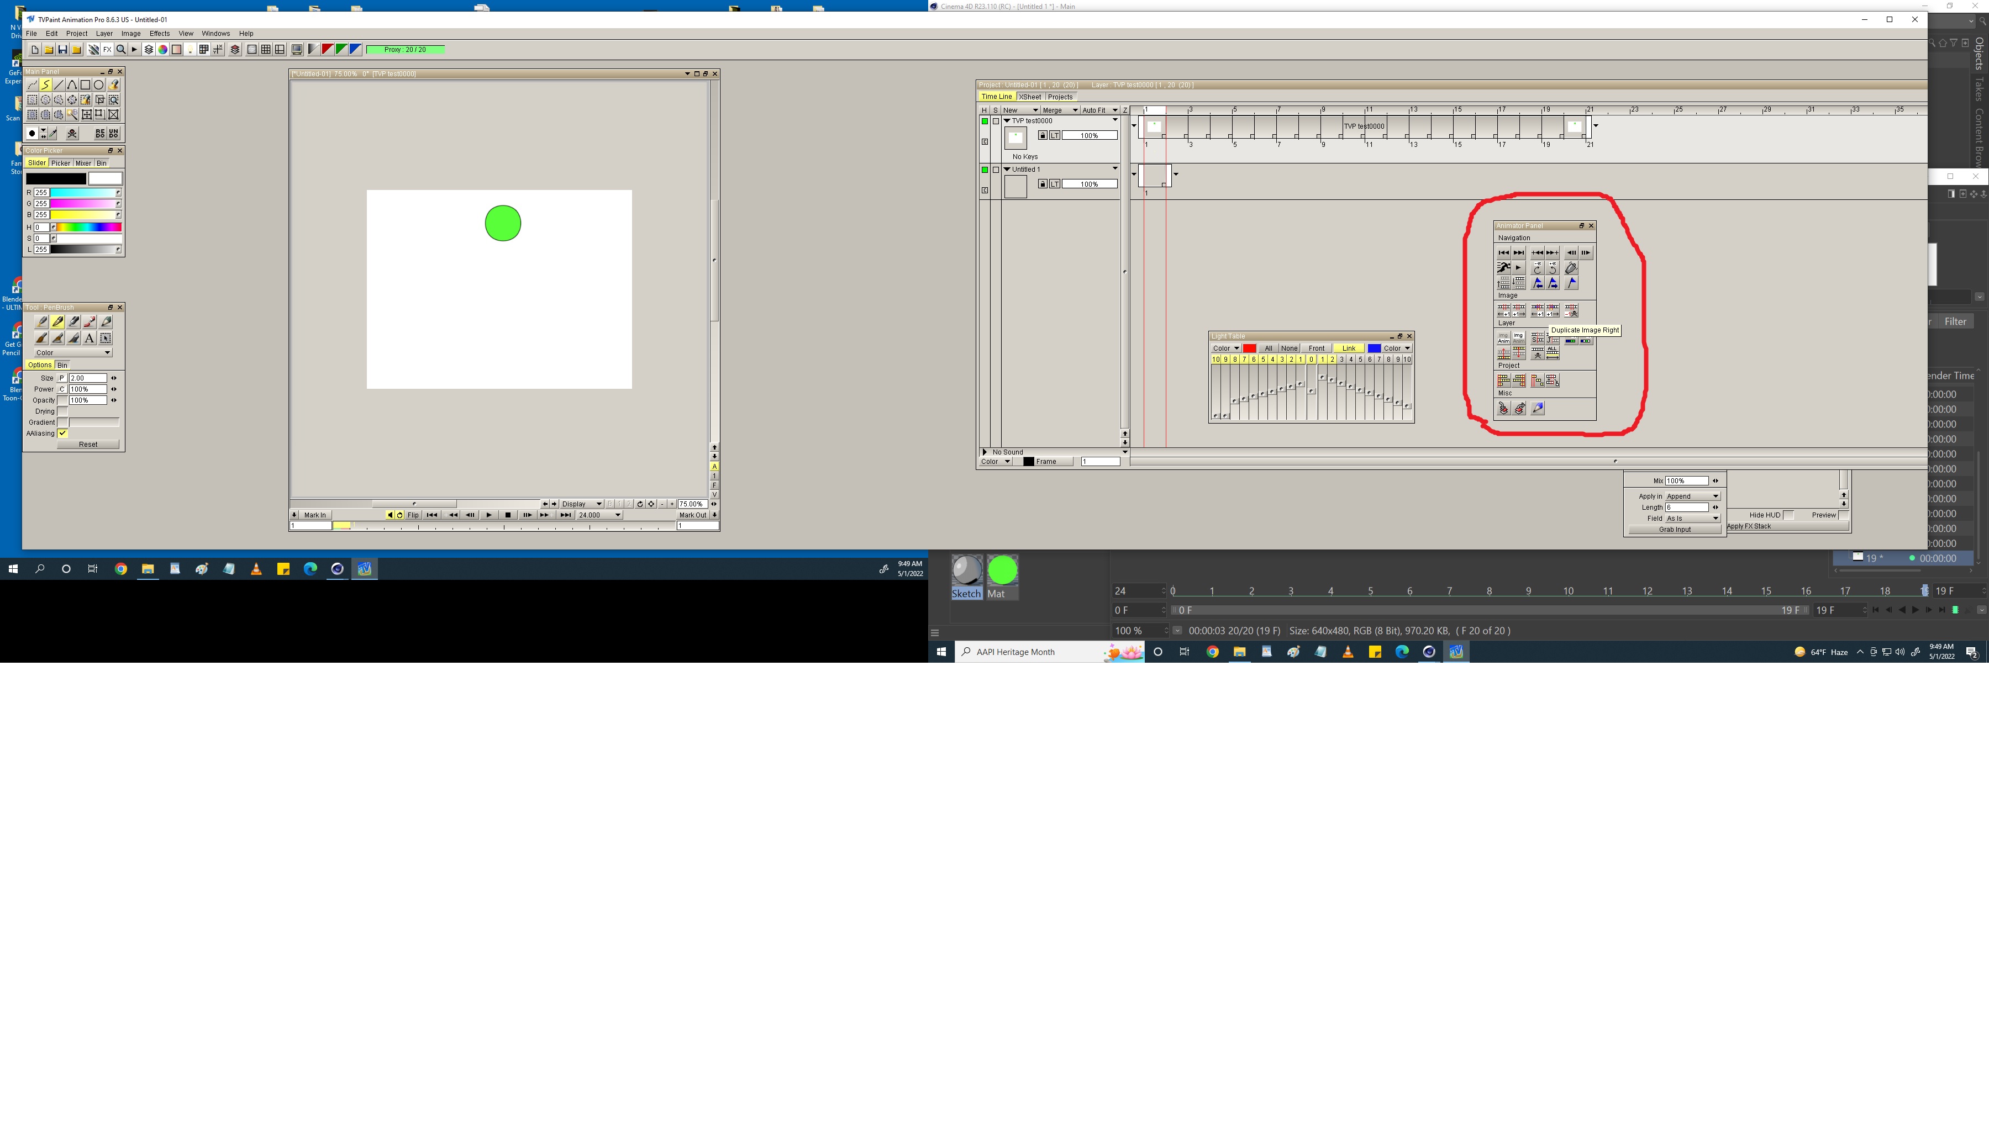1989x1131 pixels.
Task: Select the flood fill bucket tool in Main Panel
Action: 113,84
